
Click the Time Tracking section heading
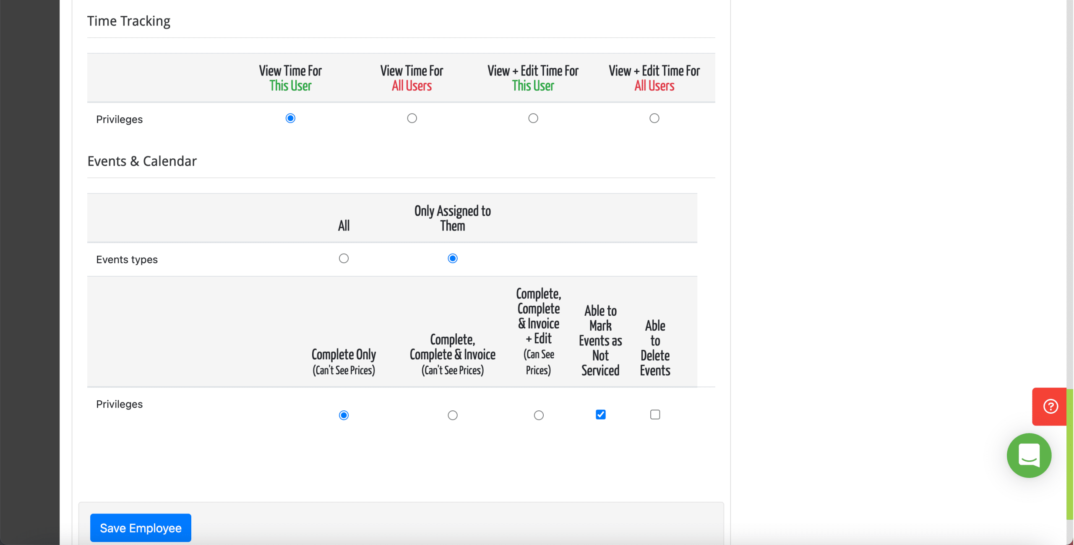click(129, 21)
